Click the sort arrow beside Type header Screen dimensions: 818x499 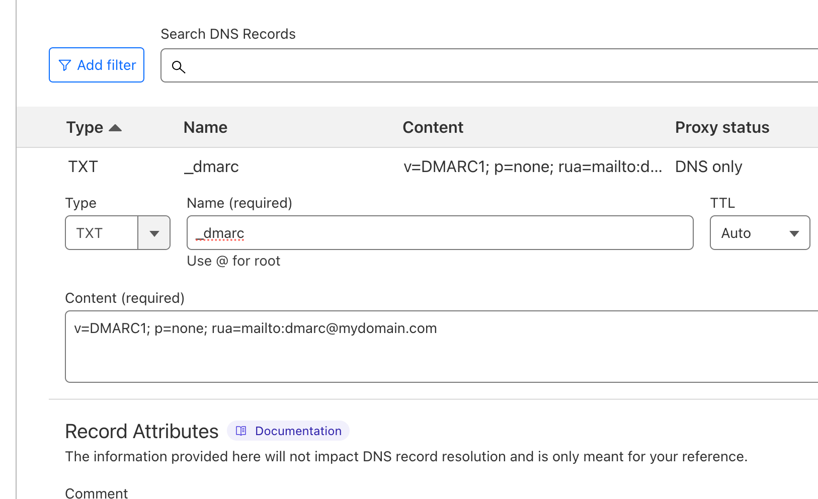115,128
